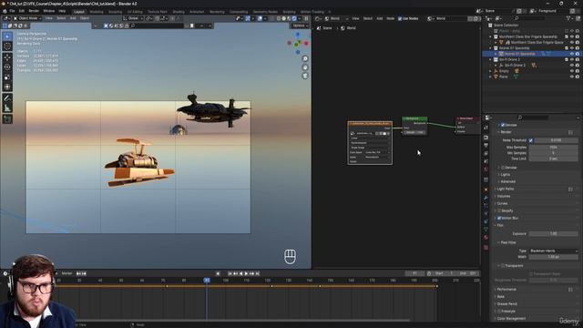Open the Output properties tab
This screenshot has width=583, height=328.
[486, 146]
